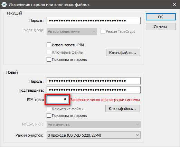
Task: Focus the current Пароль field
Action: click(x=94, y=21)
